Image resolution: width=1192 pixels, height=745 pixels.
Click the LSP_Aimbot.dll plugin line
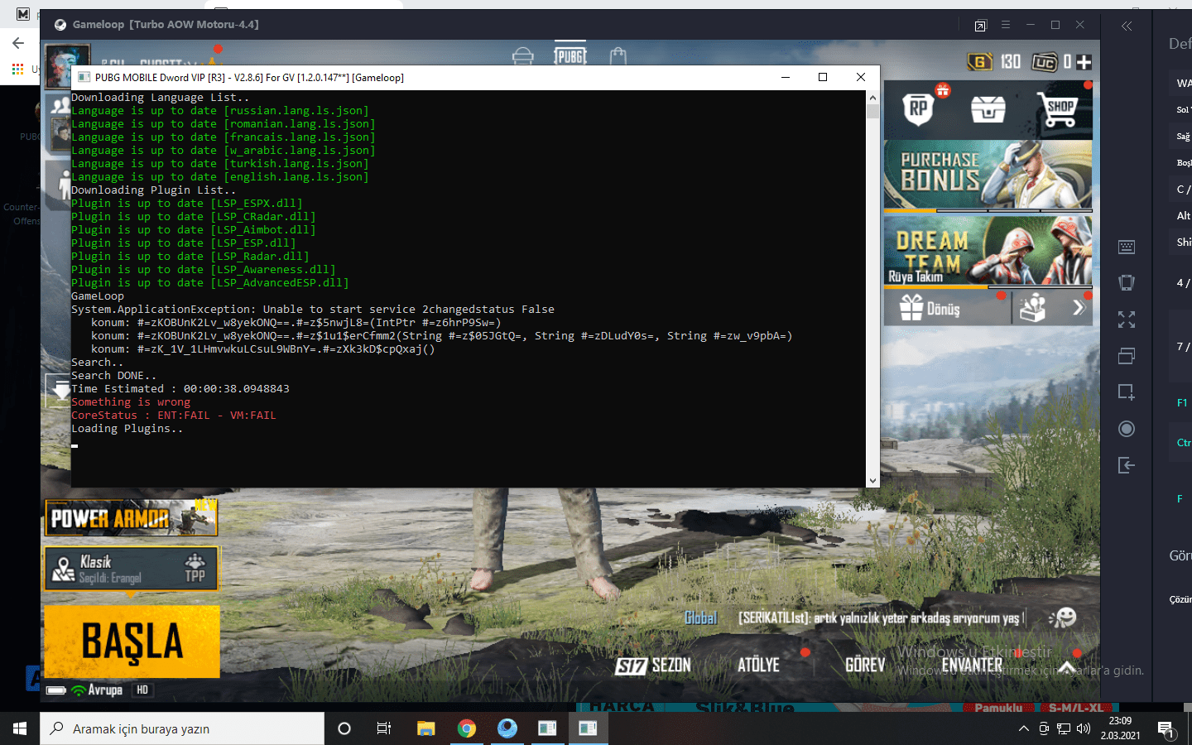193,230
